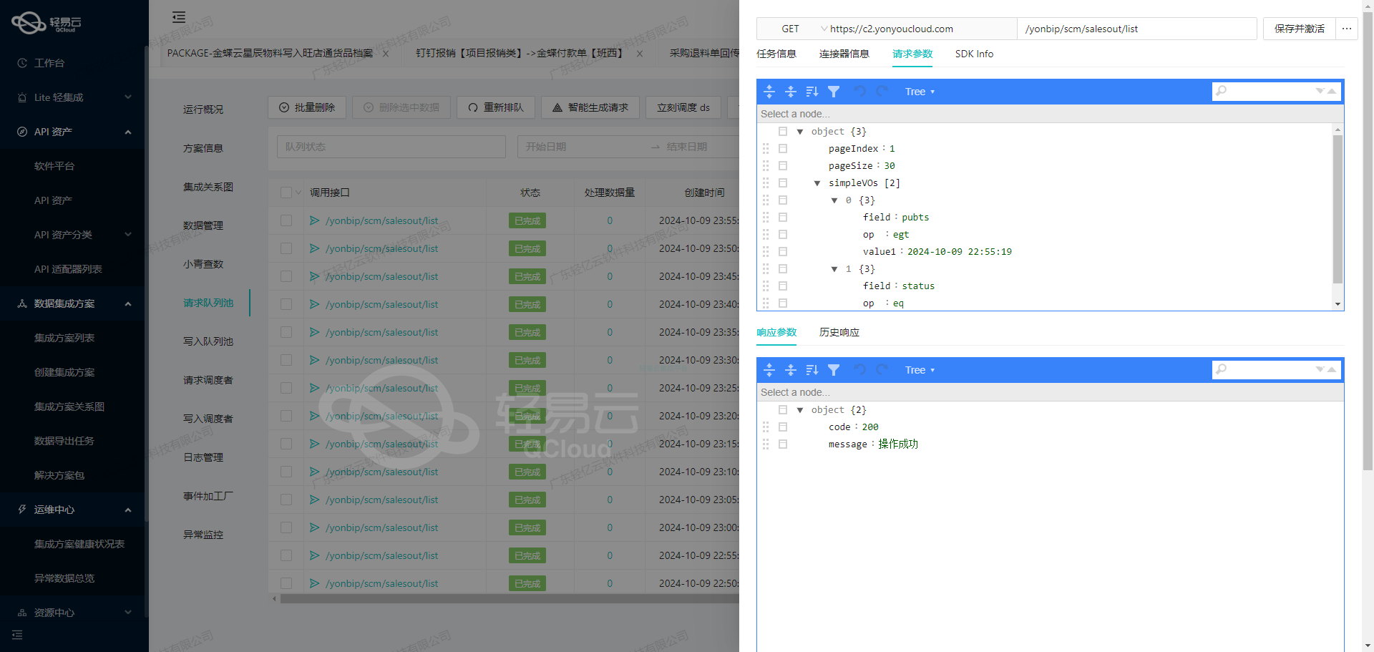Collapse all fields in request JSON editor
Viewport: 1374px width, 652px height.
[791, 92]
